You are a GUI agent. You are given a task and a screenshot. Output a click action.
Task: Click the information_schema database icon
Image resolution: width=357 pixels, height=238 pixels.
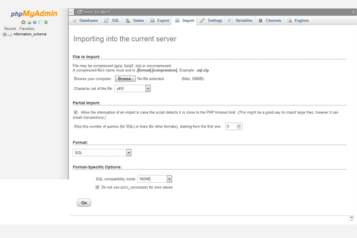(x=10, y=35)
